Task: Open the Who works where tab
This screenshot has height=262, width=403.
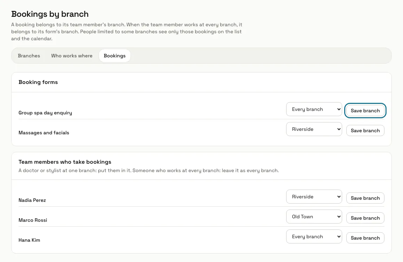Action: click(x=72, y=56)
